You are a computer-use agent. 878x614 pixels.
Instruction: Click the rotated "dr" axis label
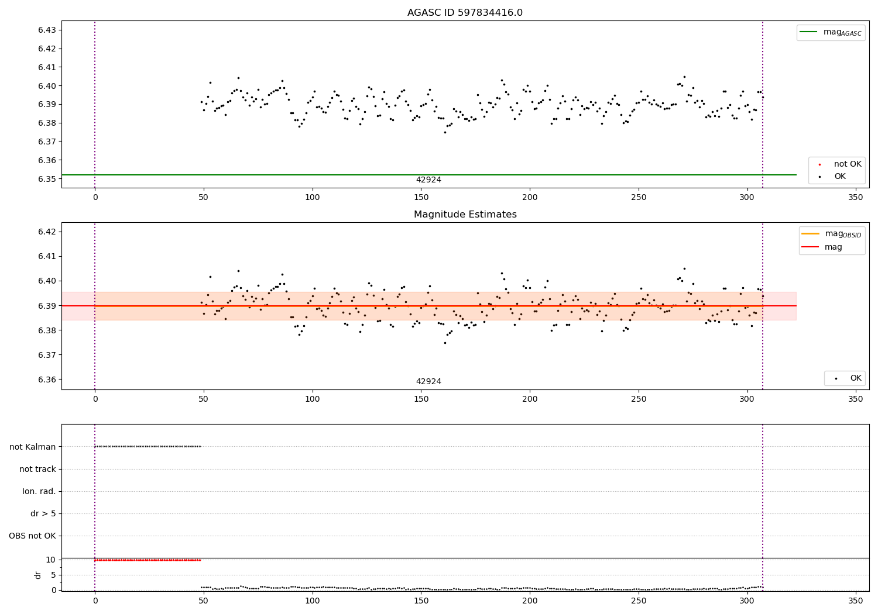[38, 575]
